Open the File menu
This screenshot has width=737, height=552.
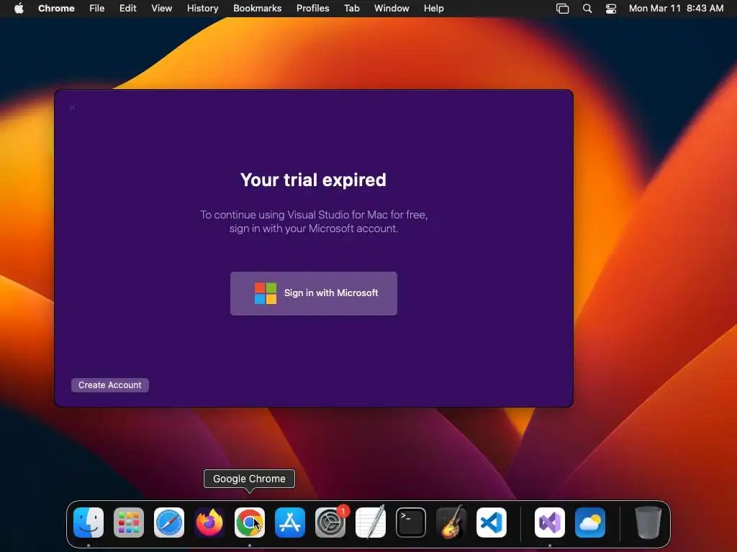pyautogui.click(x=97, y=9)
